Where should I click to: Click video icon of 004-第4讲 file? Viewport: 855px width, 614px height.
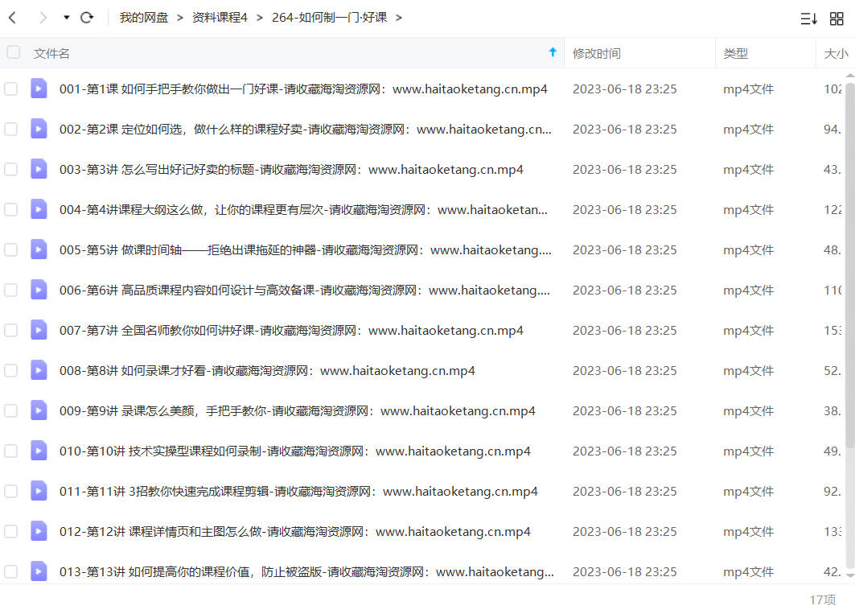pyautogui.click(x=39, y=209)
